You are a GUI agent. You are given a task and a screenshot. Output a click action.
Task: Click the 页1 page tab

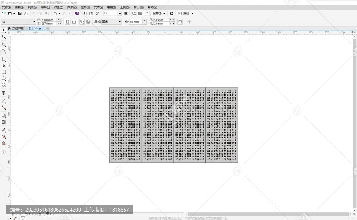[48, 214]
